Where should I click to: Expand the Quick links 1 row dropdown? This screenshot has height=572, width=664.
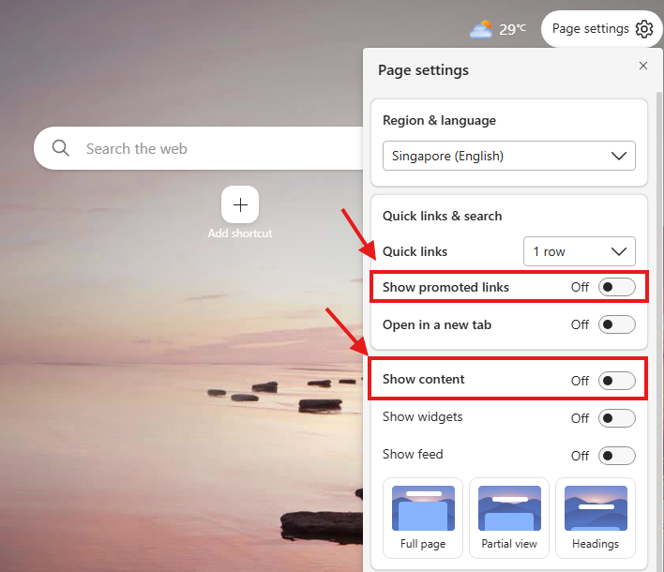(580, 251)
